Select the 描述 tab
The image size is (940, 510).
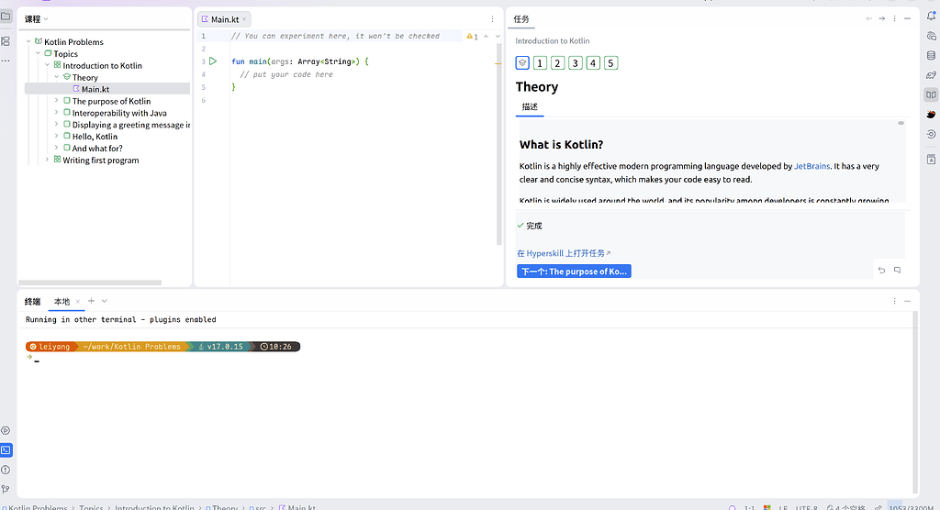[530, 106]
